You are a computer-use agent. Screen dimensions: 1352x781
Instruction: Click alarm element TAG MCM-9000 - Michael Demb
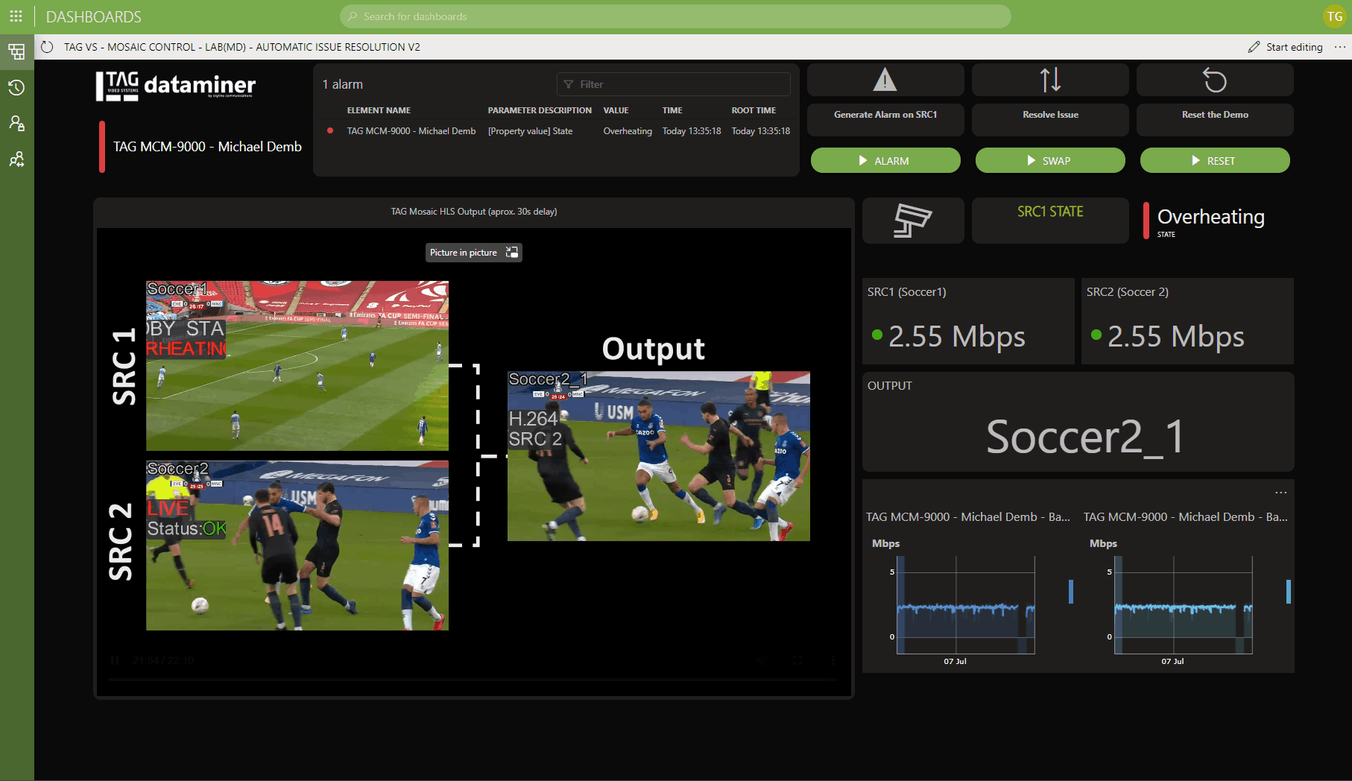click(411, 131)
